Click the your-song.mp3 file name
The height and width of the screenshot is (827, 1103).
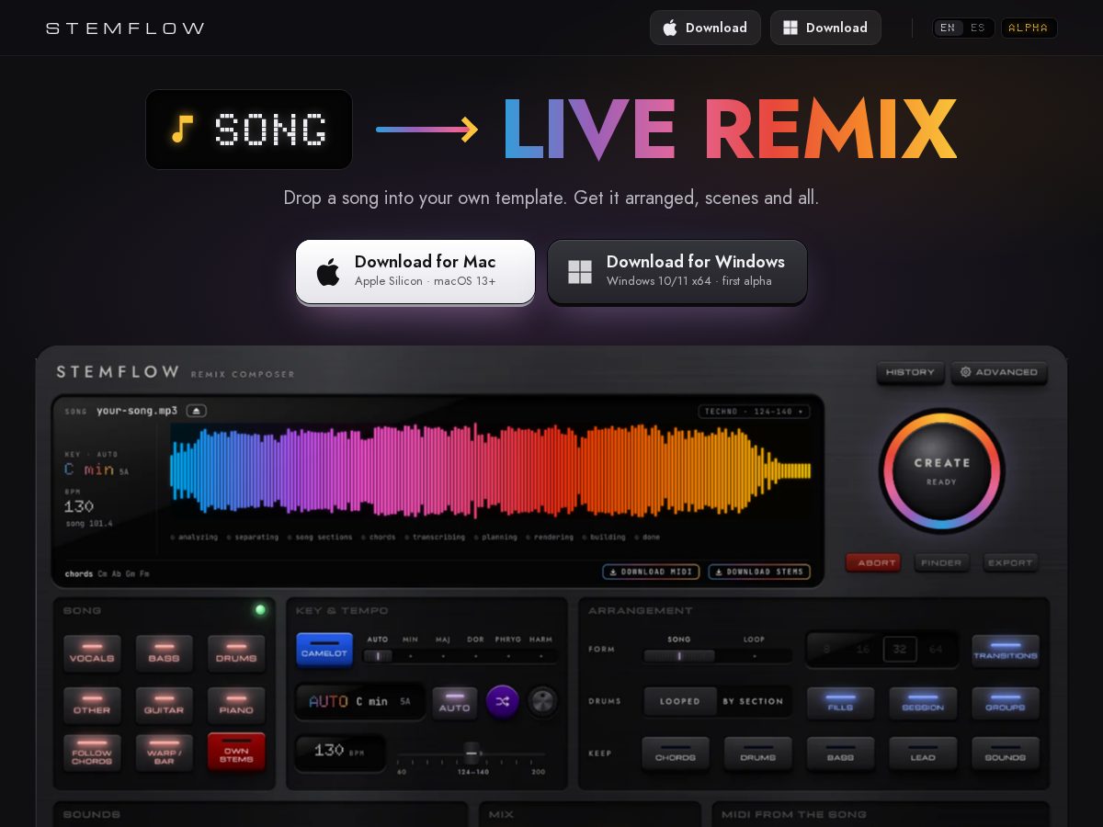coord(137,411)
